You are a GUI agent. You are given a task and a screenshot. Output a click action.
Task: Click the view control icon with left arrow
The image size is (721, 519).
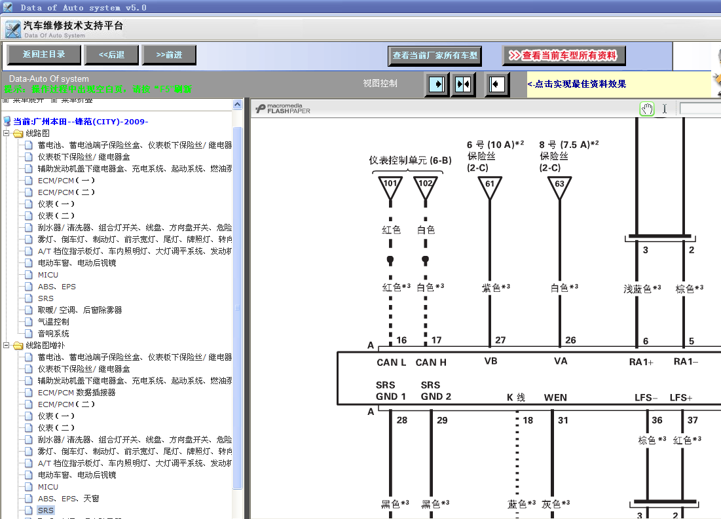(x=496, y=84)
